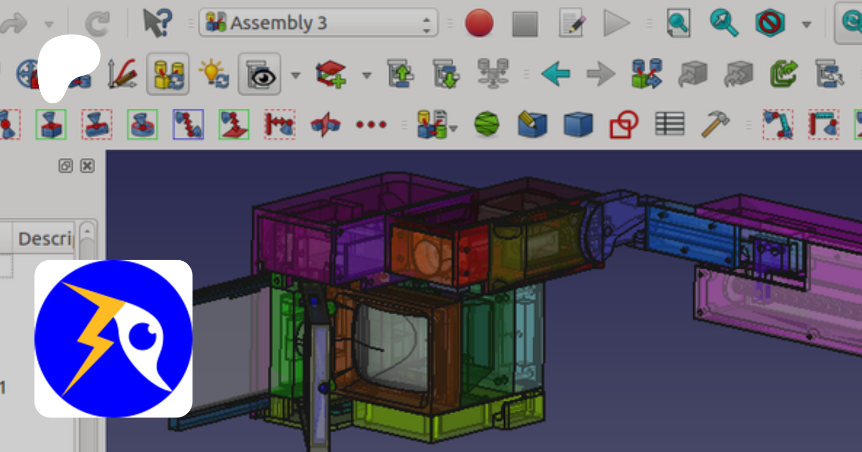The width and height of the screenshot is (862, 452).
Task: Click the hammer icon in the toolbar
Action: [715, 124]
